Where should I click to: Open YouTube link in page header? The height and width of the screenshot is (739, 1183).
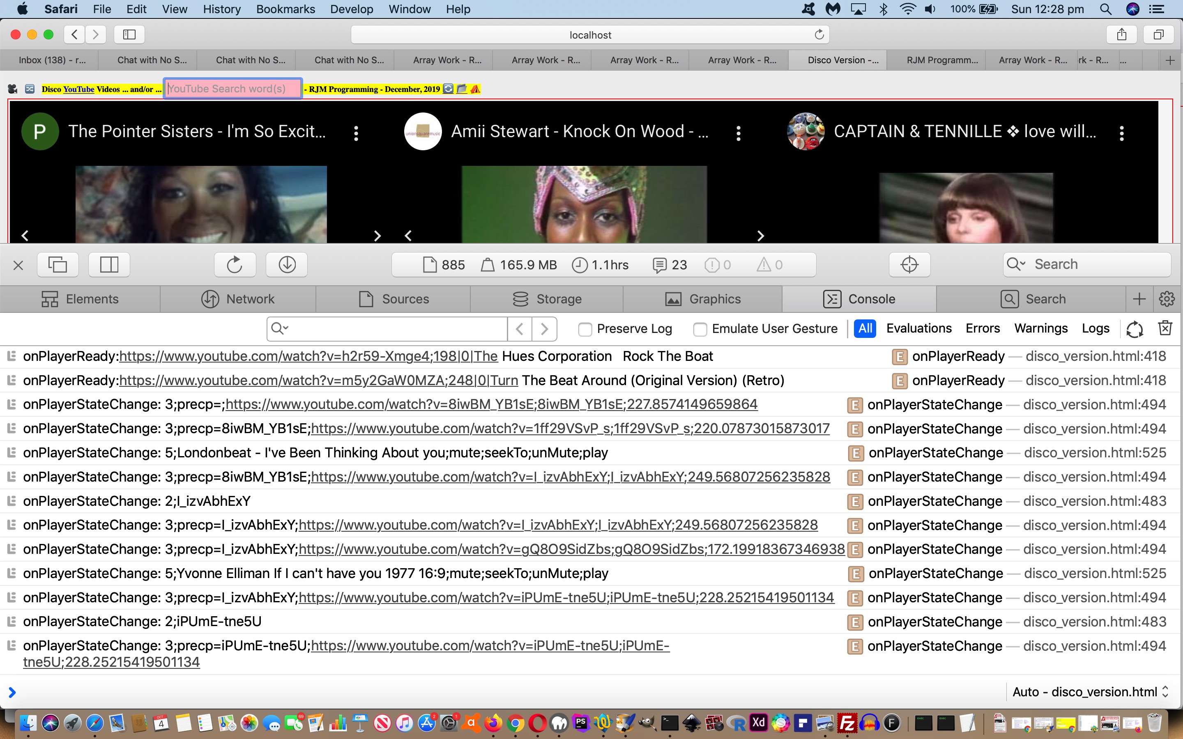(x=79, y=89)
